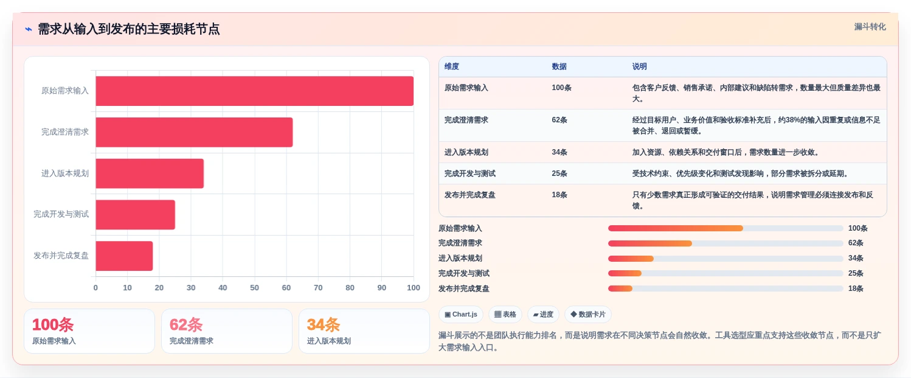Click the 完成澄清需求 bar in the chart
The width and height of the screenshot is (911, 378).
194,132
